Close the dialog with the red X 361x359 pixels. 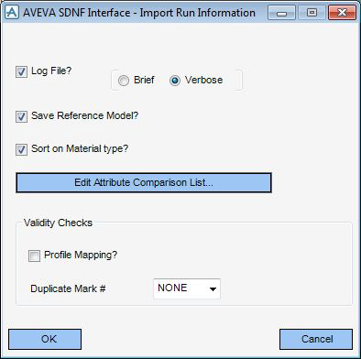(x=342, y=13)
